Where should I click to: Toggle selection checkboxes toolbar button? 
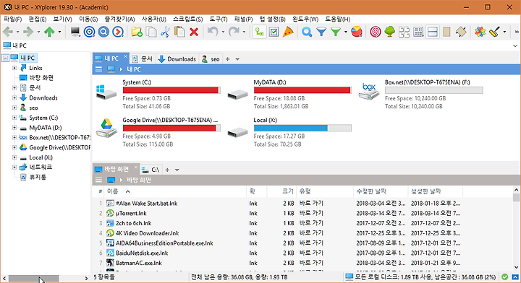pos(274,32)
